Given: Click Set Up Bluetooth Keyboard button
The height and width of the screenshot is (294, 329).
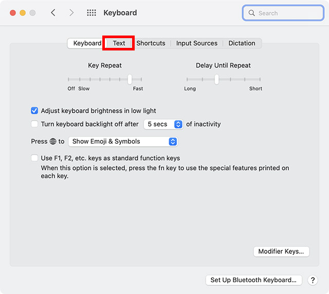Looking at the screenshot, I should 253,280.
